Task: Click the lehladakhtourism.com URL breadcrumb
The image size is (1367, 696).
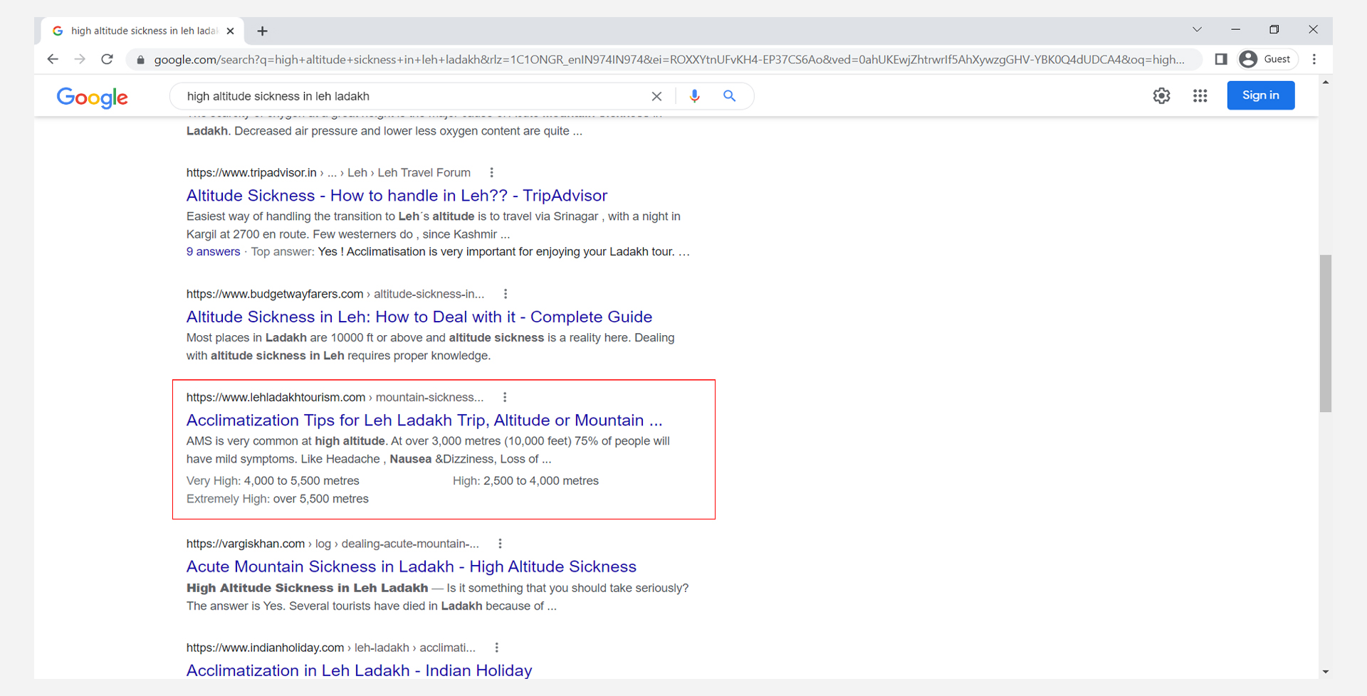Action: tap(335, 397)
